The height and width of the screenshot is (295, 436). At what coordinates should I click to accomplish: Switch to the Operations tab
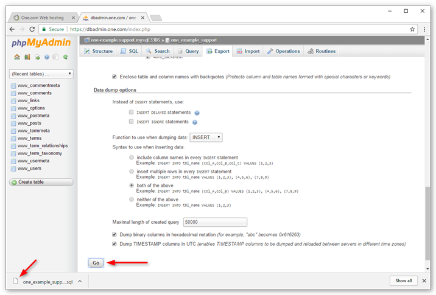coord(284,51)
